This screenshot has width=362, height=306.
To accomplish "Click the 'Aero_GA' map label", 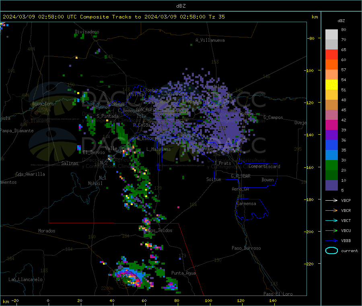I will 241,189.
